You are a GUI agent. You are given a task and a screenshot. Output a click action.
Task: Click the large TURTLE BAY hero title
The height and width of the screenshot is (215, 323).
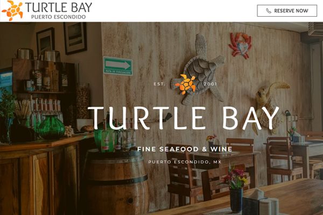(184, 118)
